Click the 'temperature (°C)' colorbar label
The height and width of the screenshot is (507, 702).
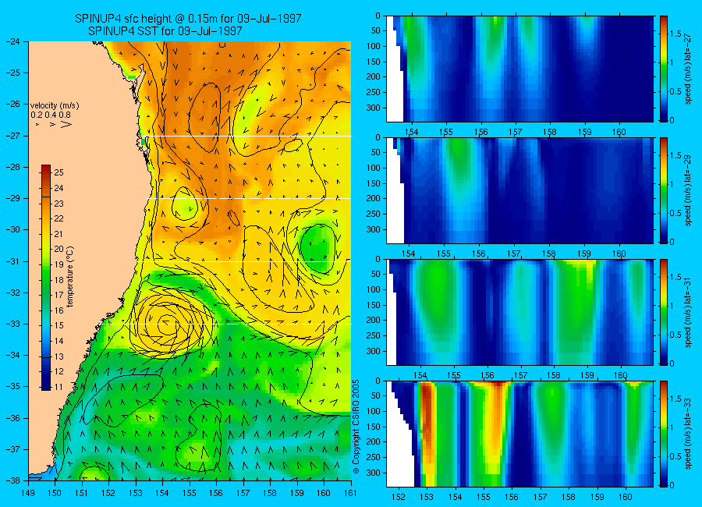click(x=69, y=276)
